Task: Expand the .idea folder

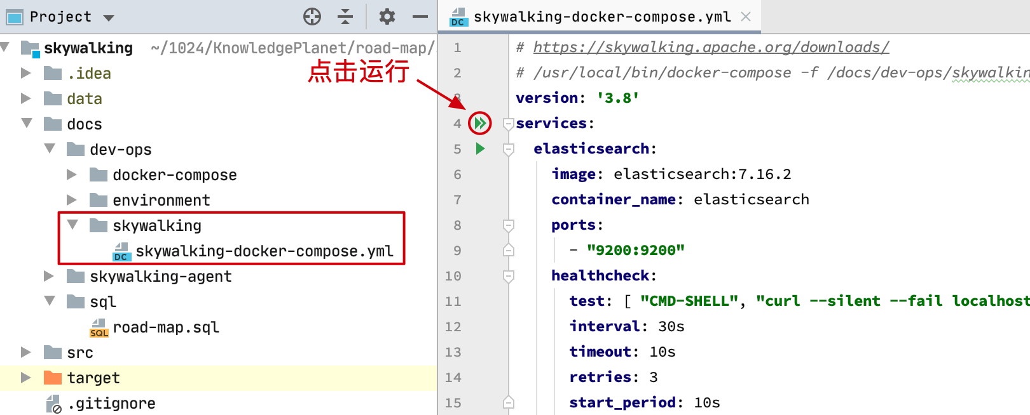Action: click(26, 73)
